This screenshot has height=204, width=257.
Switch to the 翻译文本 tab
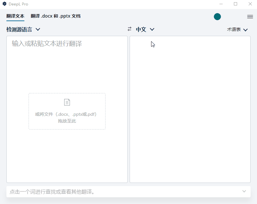tap(15, 16)
